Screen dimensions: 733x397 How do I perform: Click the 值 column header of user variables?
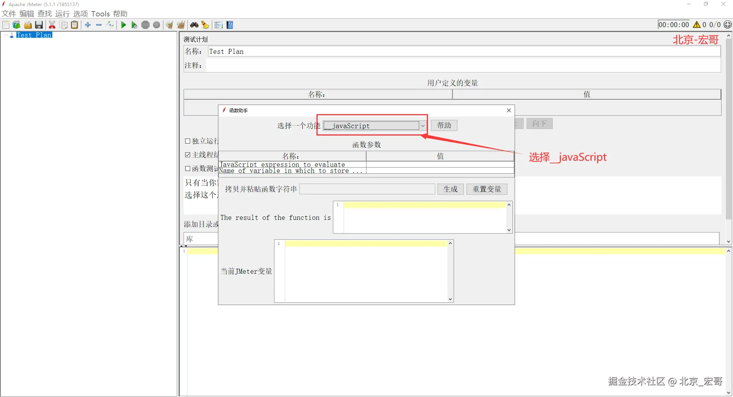587,94
